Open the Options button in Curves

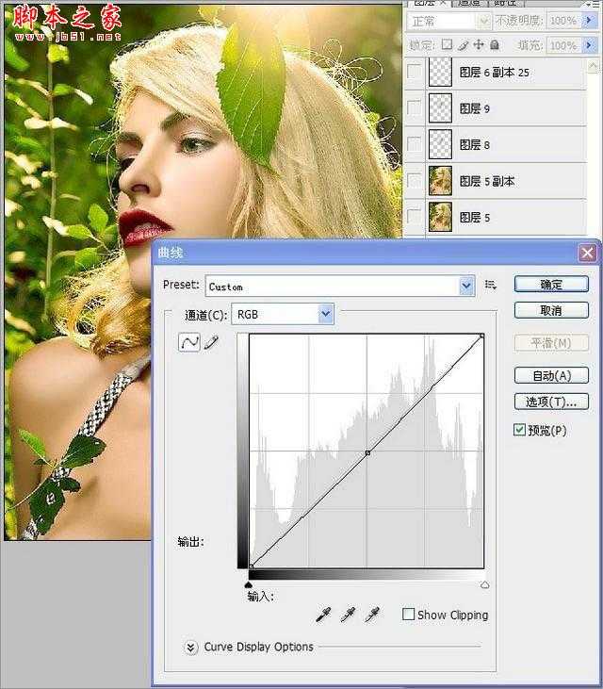tap(551, 402)
